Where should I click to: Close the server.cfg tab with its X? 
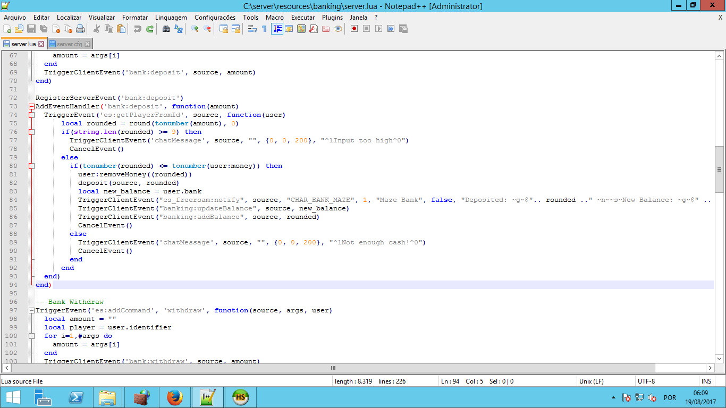tap(87, 44)
